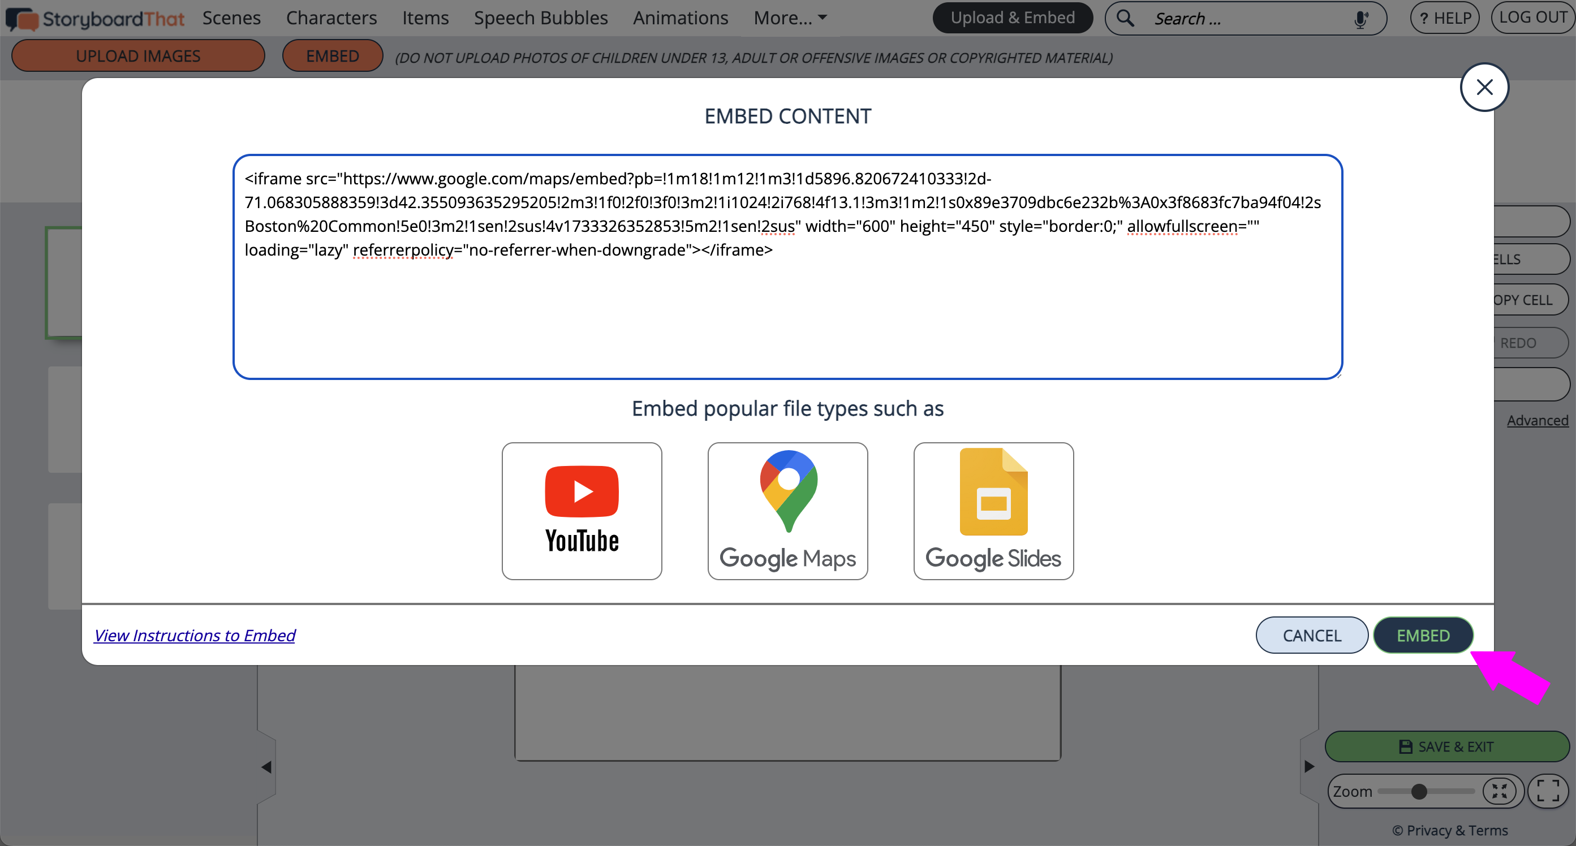Select the Google Maps embed option
Image resolution: width=1576 pixels, height=846 pixels.
(x=787, y=511)
